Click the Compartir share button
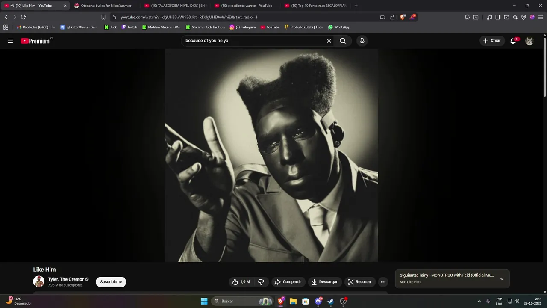The width and height of the screenshot is (547, 308). [288, 282]
